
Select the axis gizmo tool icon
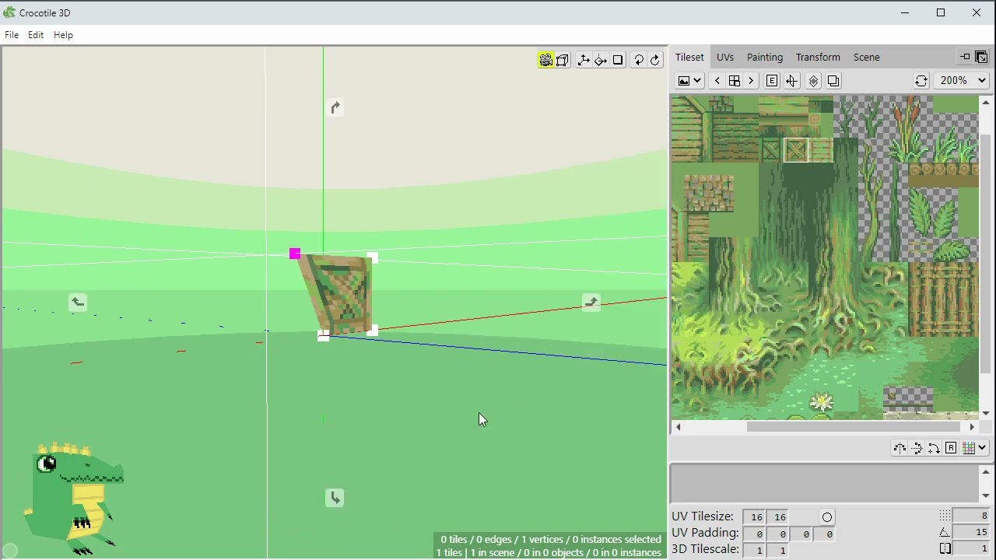click(x=584, y=60)
